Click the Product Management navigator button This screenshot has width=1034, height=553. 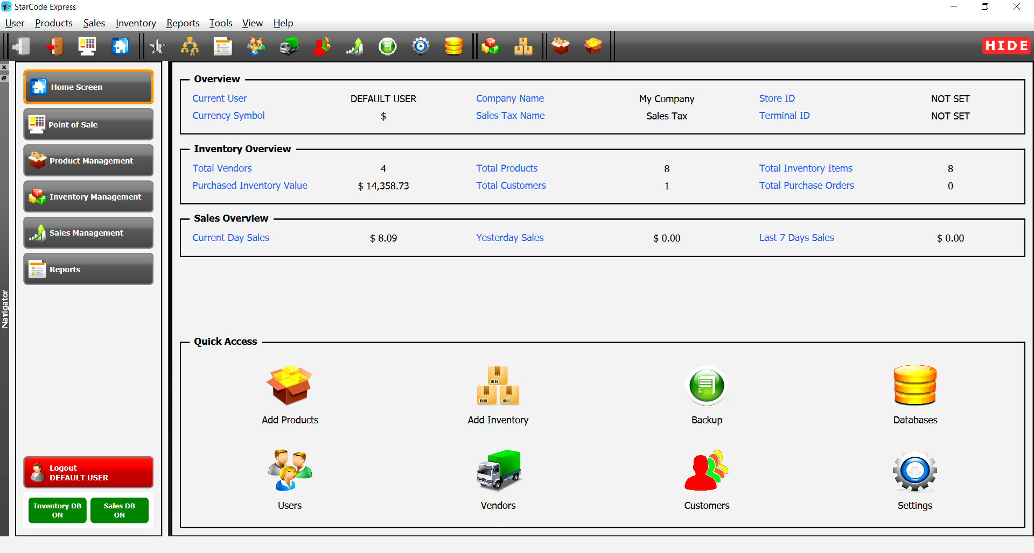pos(88,160)
